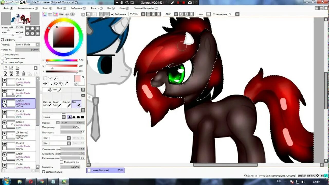This screenshot has height=185, width=329.
Task: Create a new vector linework layer
Action: coord(11,68)
